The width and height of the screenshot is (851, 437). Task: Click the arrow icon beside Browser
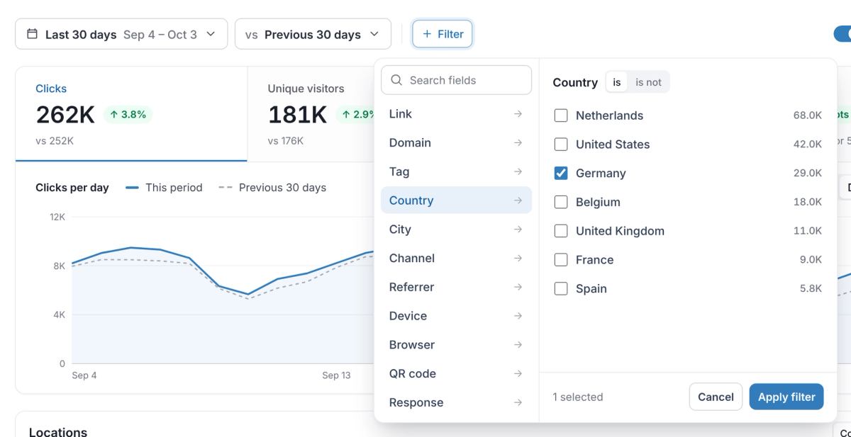pyautogui.click(x=518, y=345)
